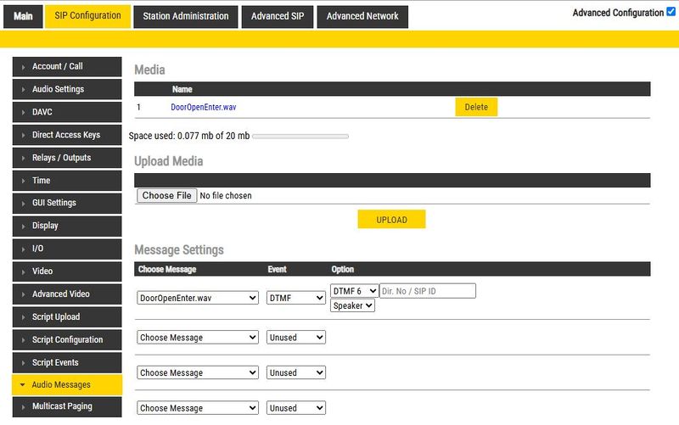The width and height of the screenshot is (679, 425).
Task: Expand the DTMF event dropdown
Action: [x=295, y=299]
